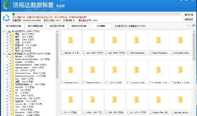Image resolution: width=197 pixels, height=116 pixels.
Task: Click the 暂停扫描 button
Action: (x=189, y=15)
